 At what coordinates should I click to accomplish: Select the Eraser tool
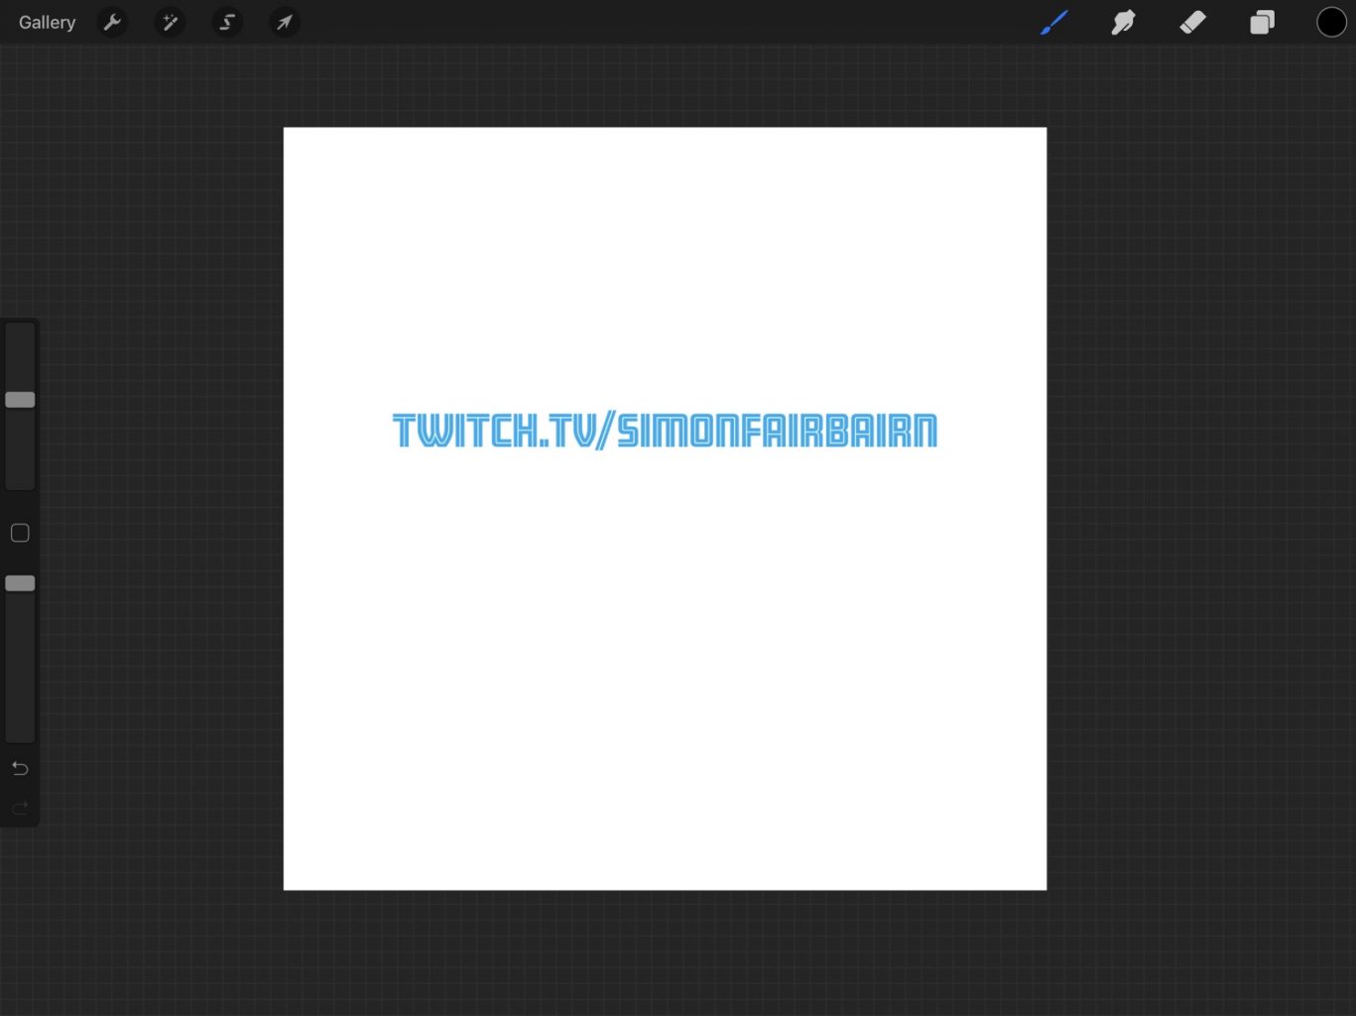click(x=1192, y=22)
